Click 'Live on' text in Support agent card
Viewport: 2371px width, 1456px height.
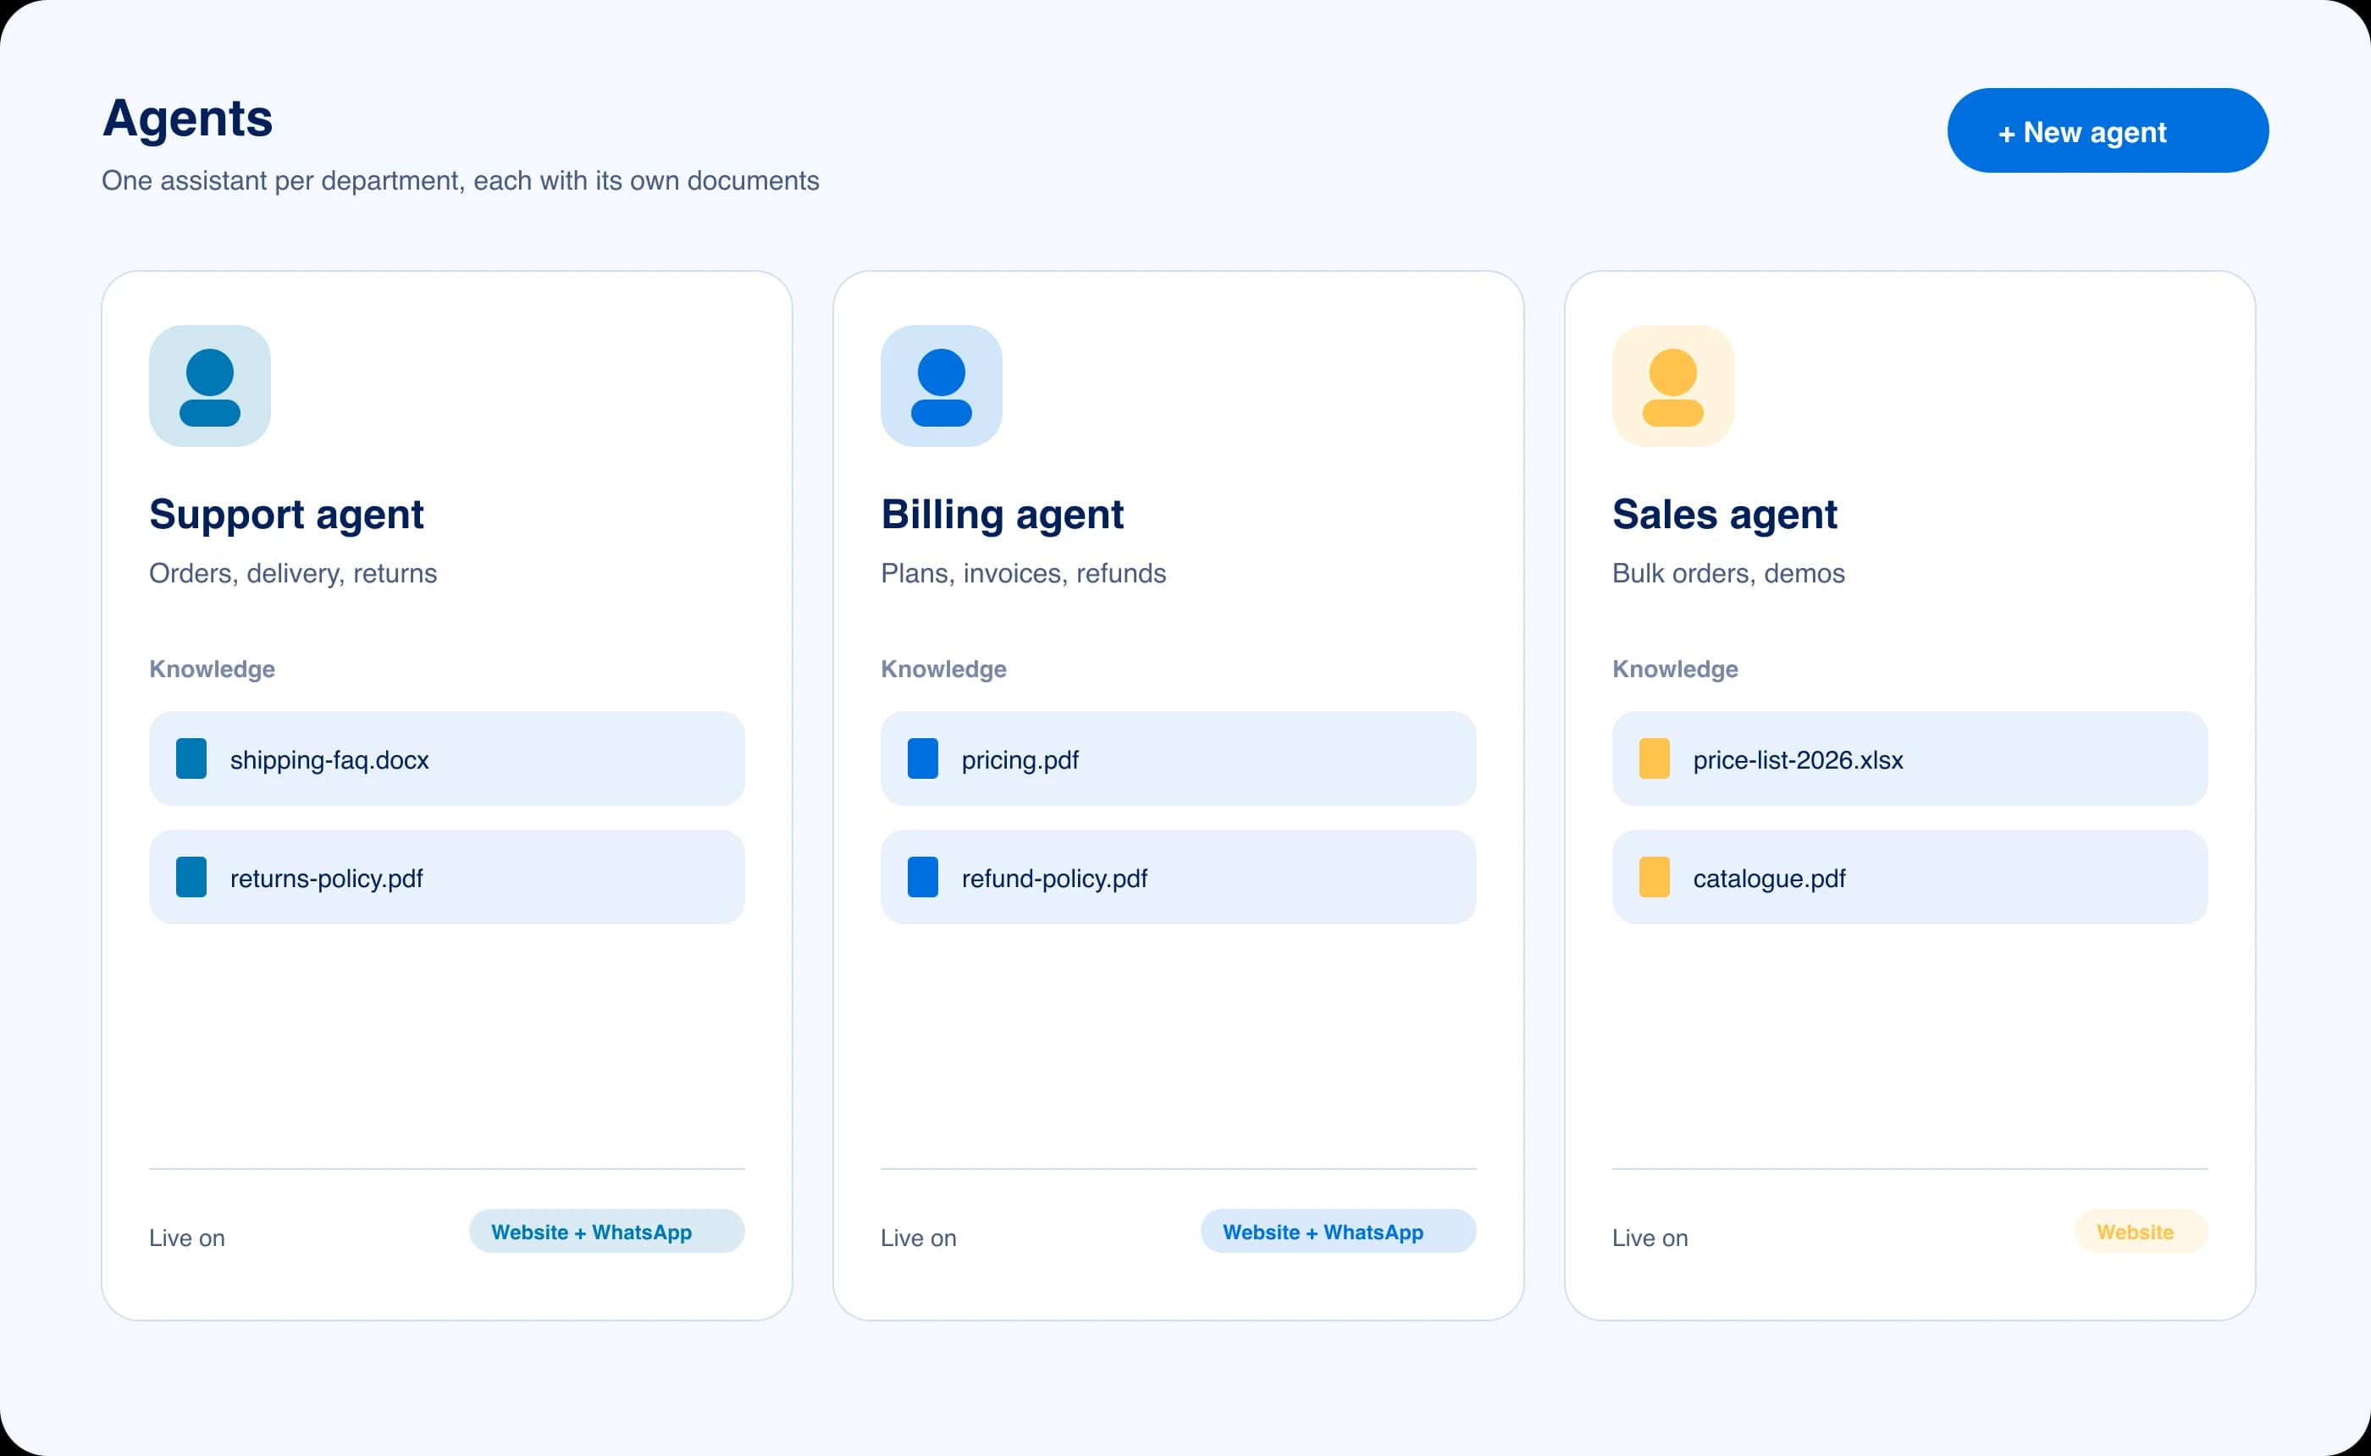[187, 1238]
